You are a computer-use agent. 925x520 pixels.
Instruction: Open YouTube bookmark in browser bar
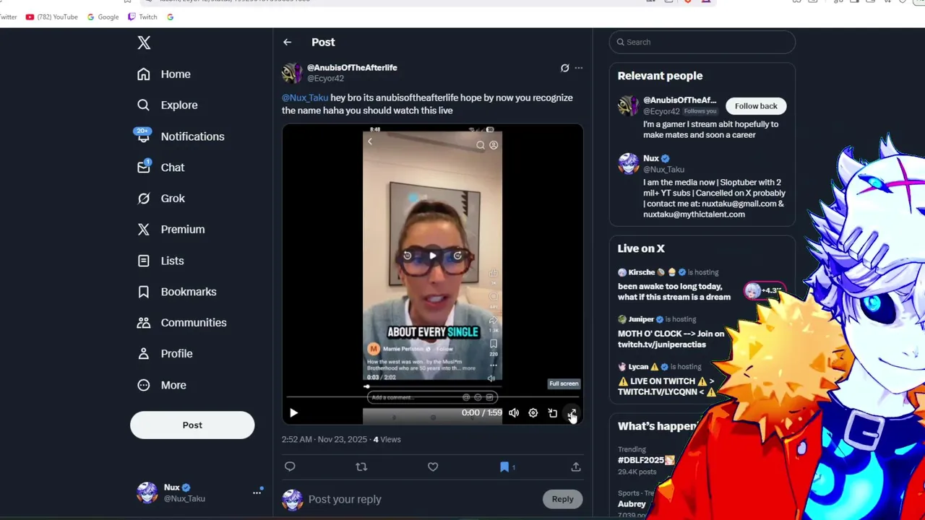[x=51, y=17]
